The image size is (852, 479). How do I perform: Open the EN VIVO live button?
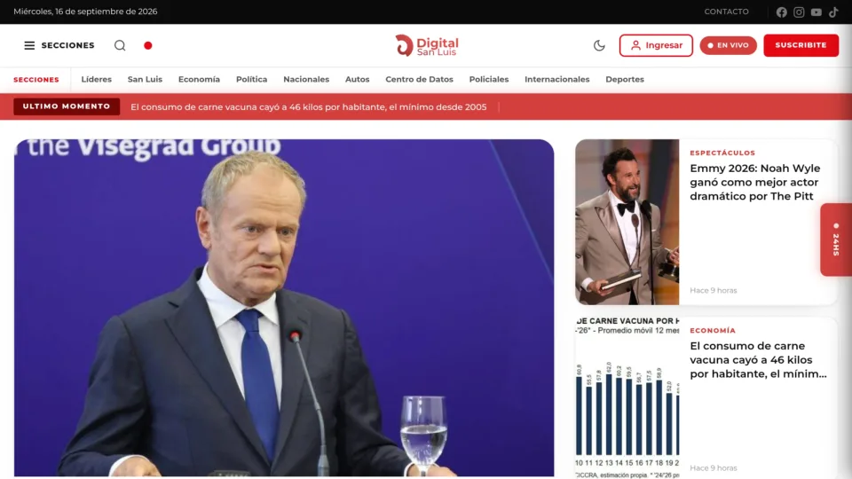coord(728,45)
